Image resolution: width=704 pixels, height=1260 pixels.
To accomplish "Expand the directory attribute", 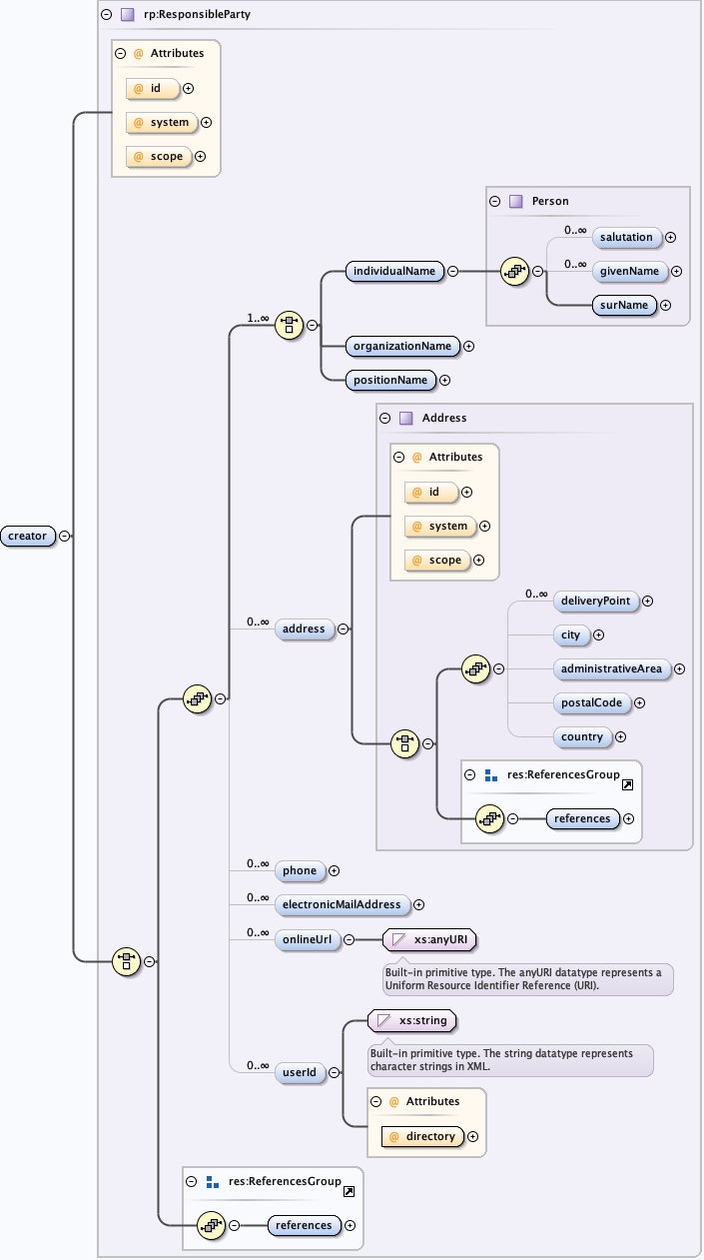I will (473, 1136).
